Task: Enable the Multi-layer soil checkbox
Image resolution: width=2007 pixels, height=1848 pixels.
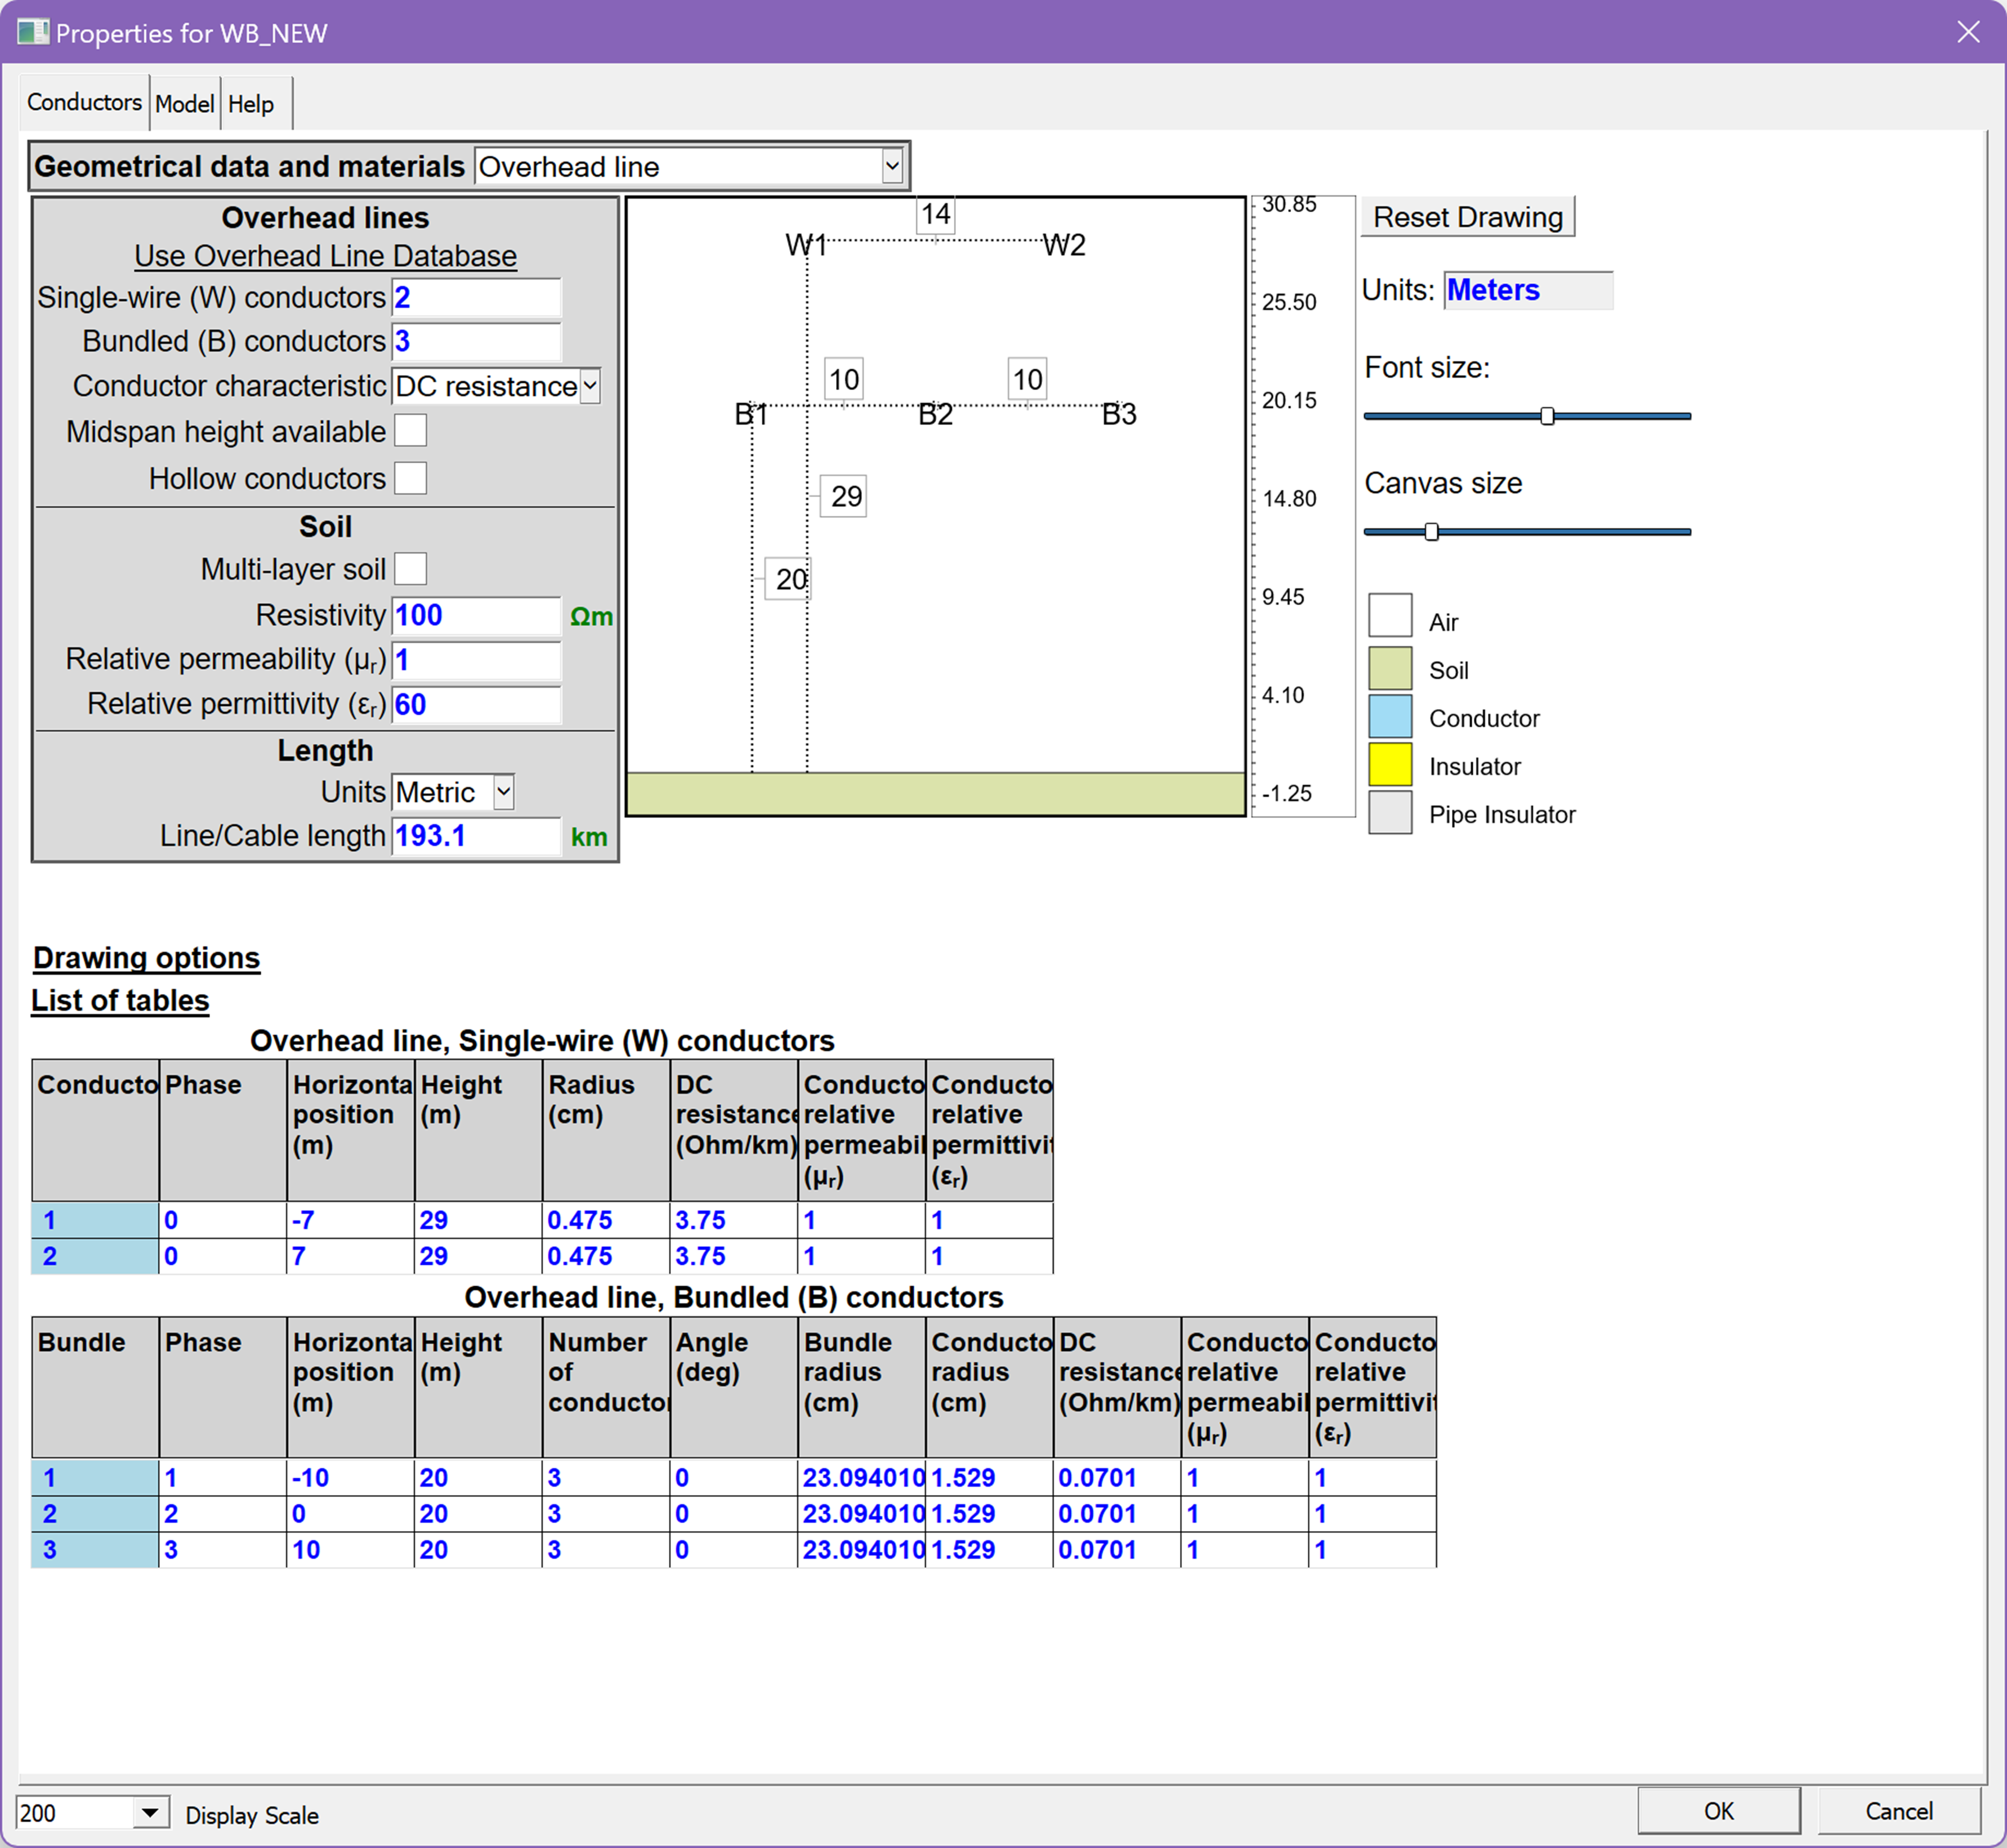Action: pos(410,569)
